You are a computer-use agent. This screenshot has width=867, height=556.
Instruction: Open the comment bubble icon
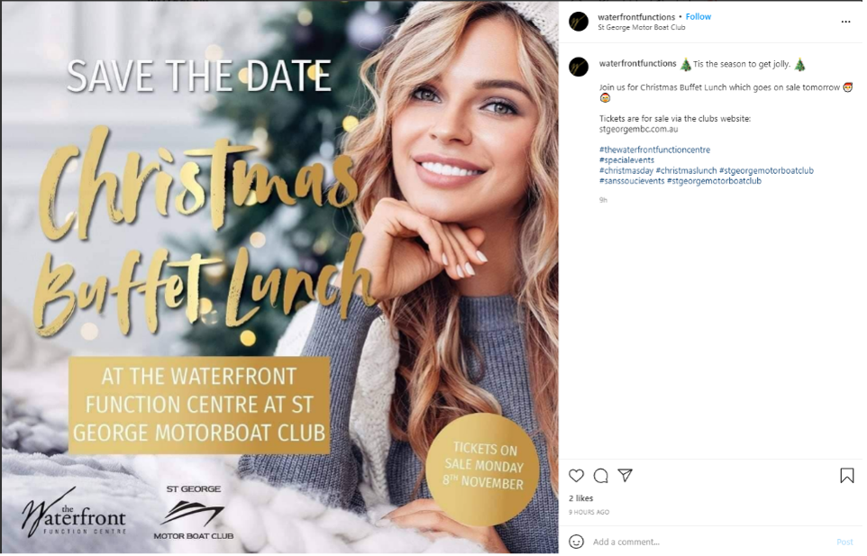(600, 476)
